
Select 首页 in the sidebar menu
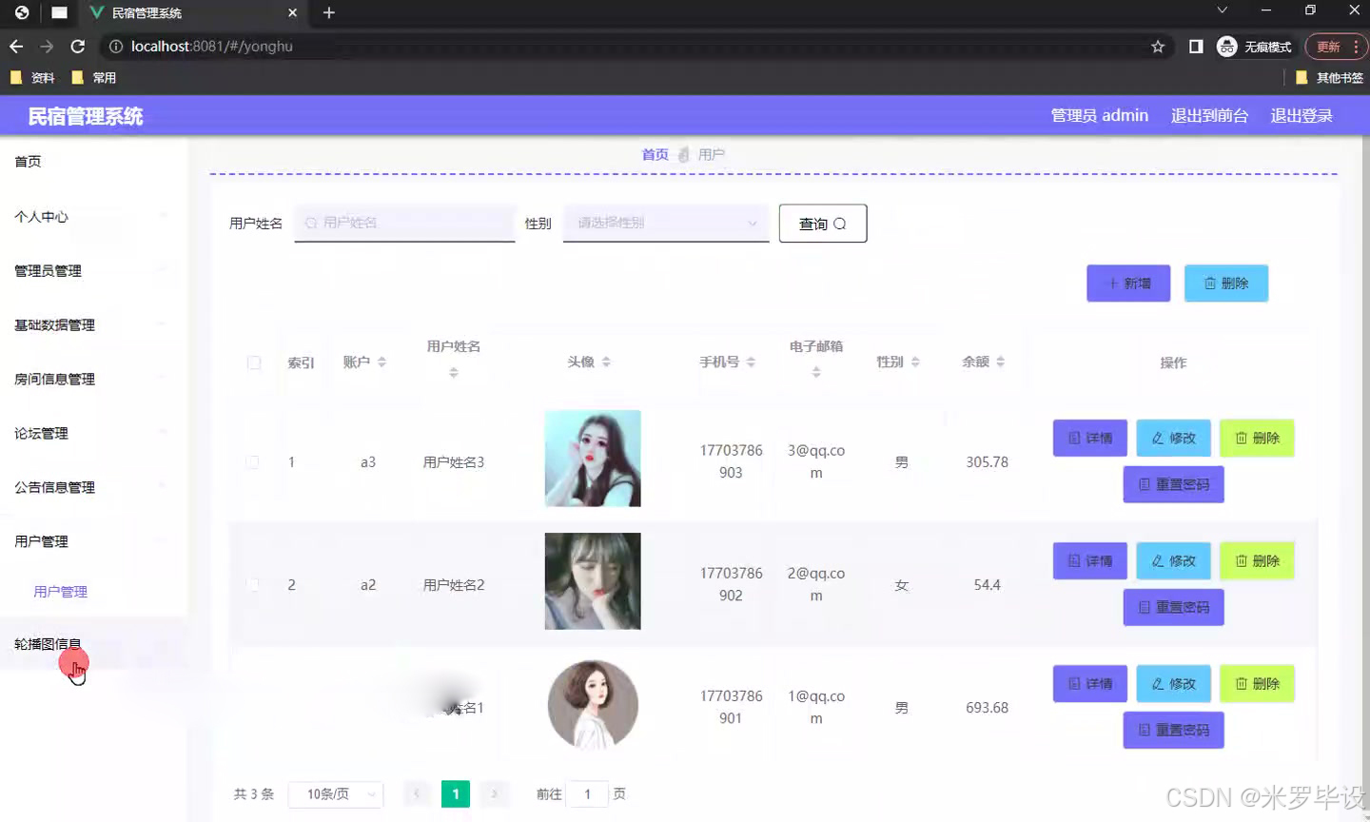point(28,161)
